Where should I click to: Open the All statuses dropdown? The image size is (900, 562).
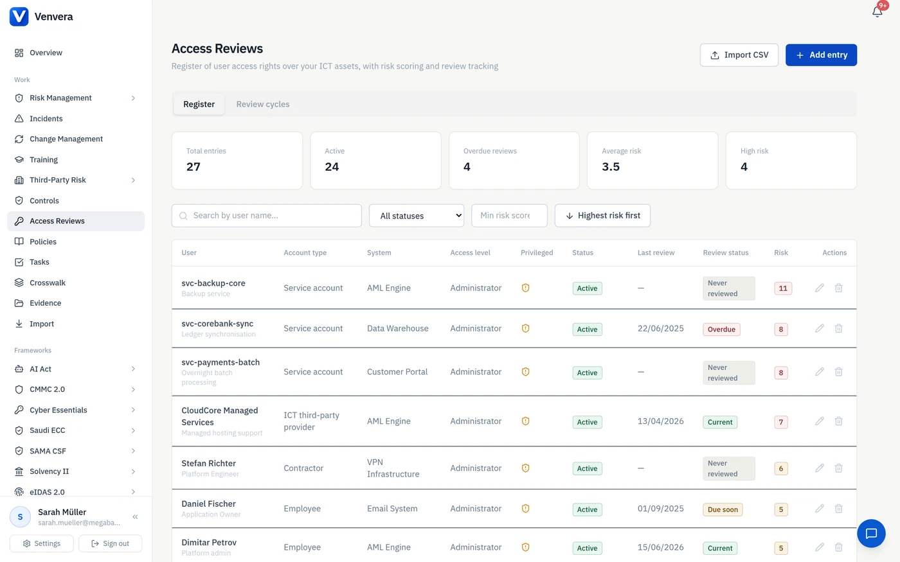click(417, 216)
